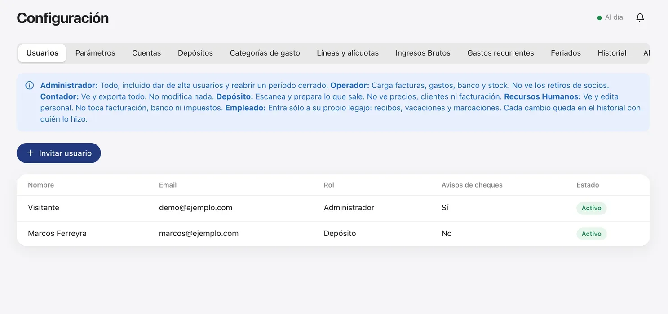This screenshot has height=314, width=668.
Task: Click the Estado column header
Action: [x=588, y=185]
